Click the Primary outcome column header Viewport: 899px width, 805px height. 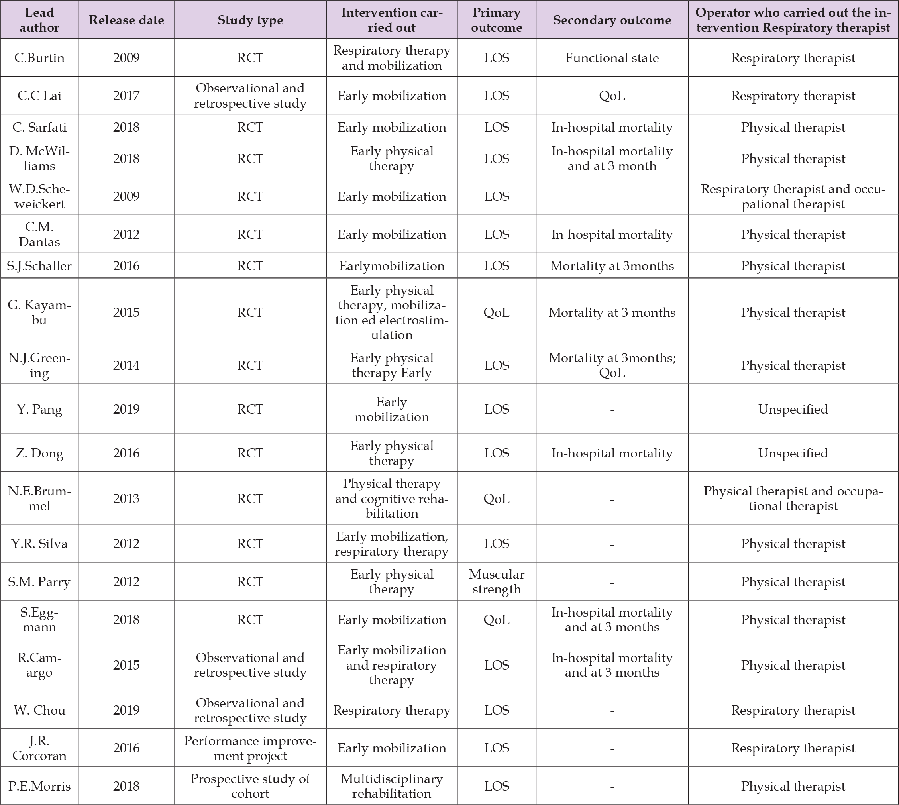497,20
